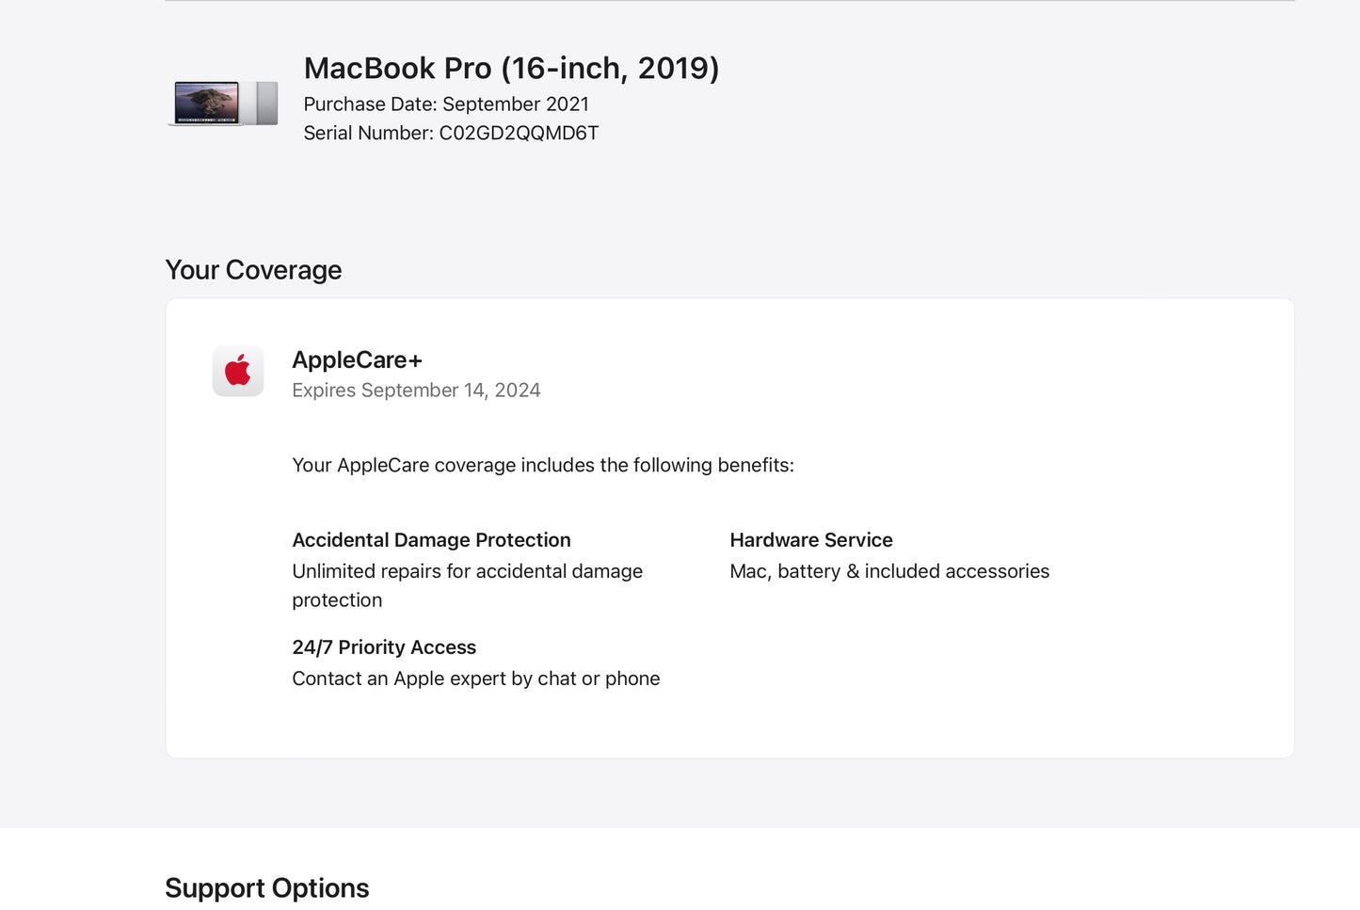Click the red Apple icon inside coverage card
Viewport: 1360px width, 910px height.
(x=238, y=371)
